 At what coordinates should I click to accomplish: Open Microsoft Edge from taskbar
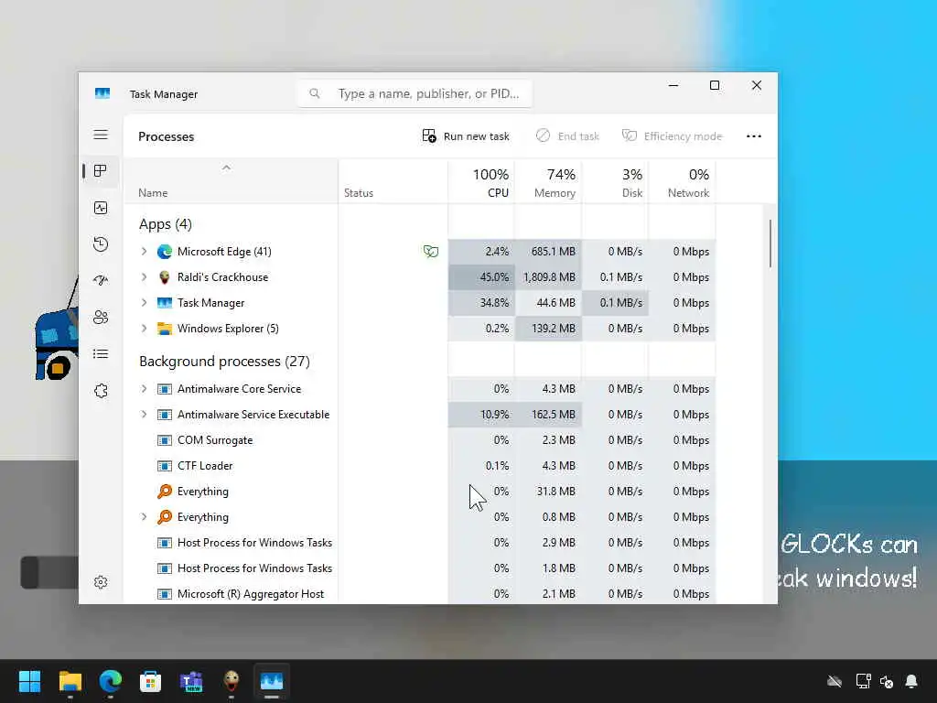(x=111, y=681)
